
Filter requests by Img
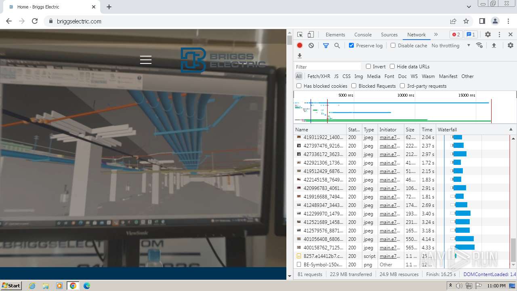pyautogui.click(x=358, y=76)
